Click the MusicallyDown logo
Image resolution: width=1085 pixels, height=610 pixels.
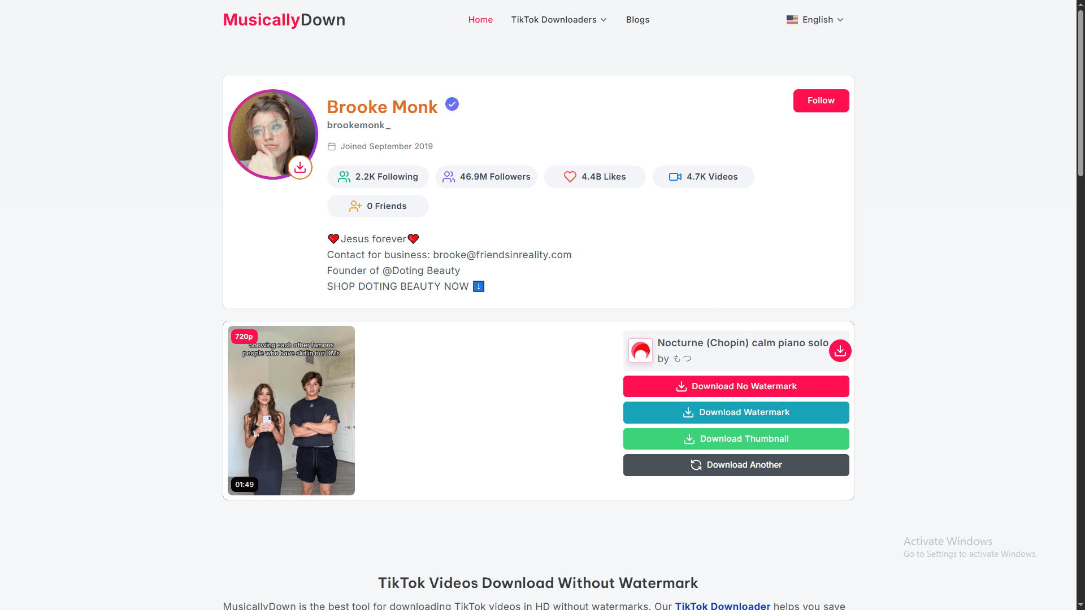point(284,20)
